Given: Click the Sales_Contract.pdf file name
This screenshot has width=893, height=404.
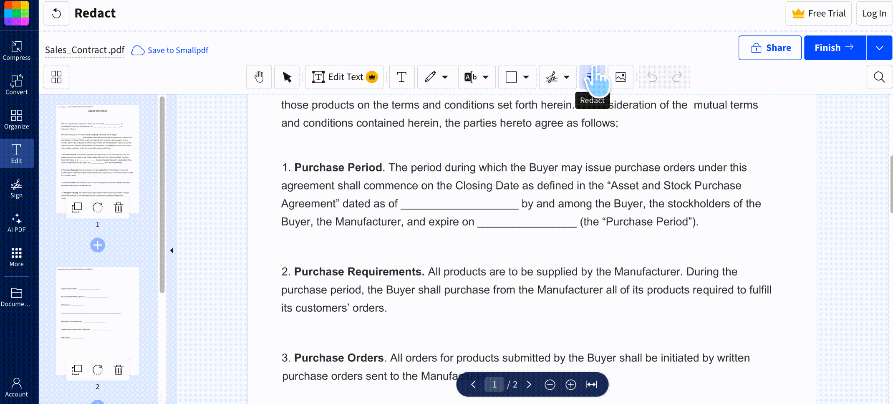Looking at the screenshot, I should [x=85, y=50].
